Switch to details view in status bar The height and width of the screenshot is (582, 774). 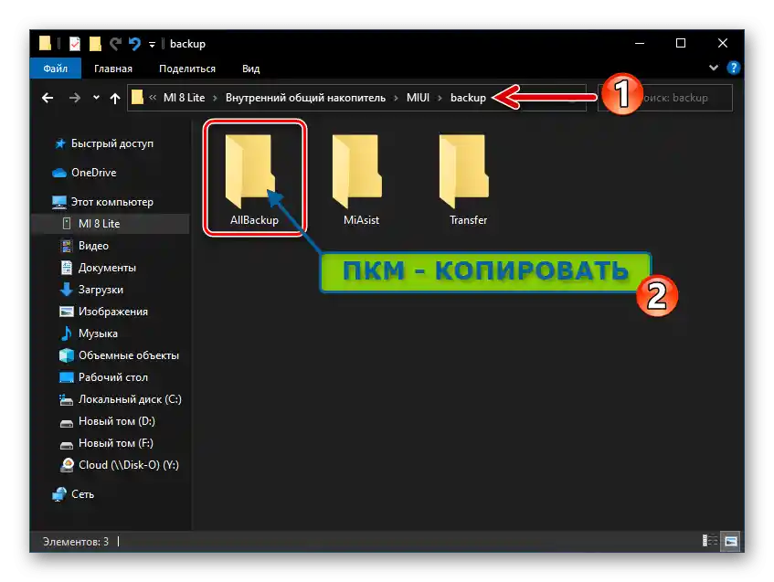(x=710, y=541)
